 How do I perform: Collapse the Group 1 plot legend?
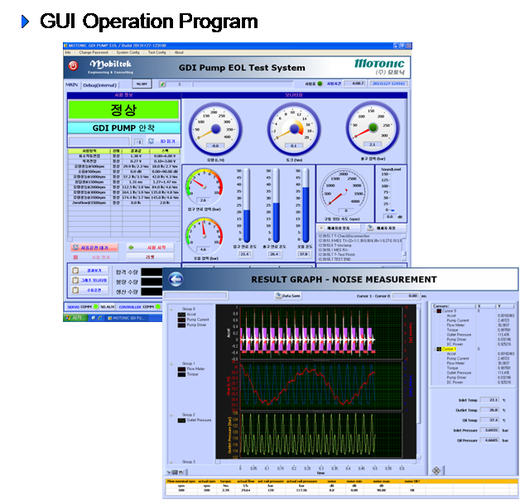171,364
